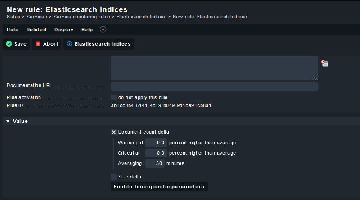Click the timestamp calendar icon beside comment box
360x200 pixels.
[x=324, y=63]
